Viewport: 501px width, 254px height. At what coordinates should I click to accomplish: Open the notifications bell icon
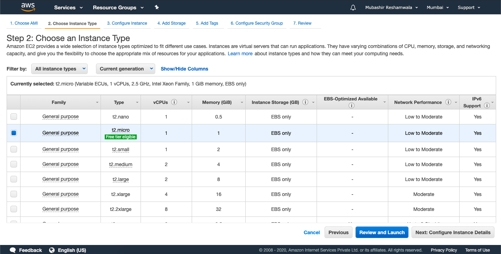click(x=353, y=7)
